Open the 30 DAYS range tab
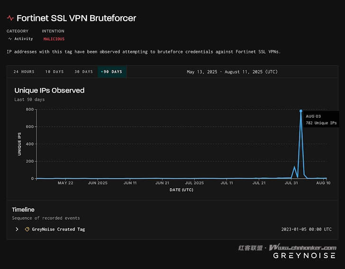The image size is (345, 269). tap(83, 72)
